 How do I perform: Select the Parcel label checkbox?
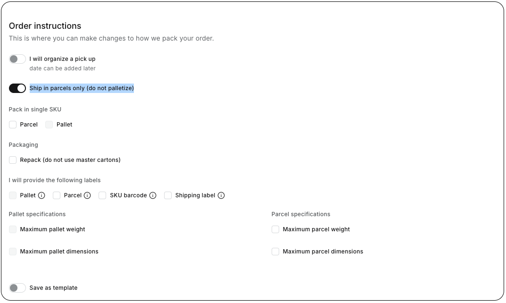(57, 195)
